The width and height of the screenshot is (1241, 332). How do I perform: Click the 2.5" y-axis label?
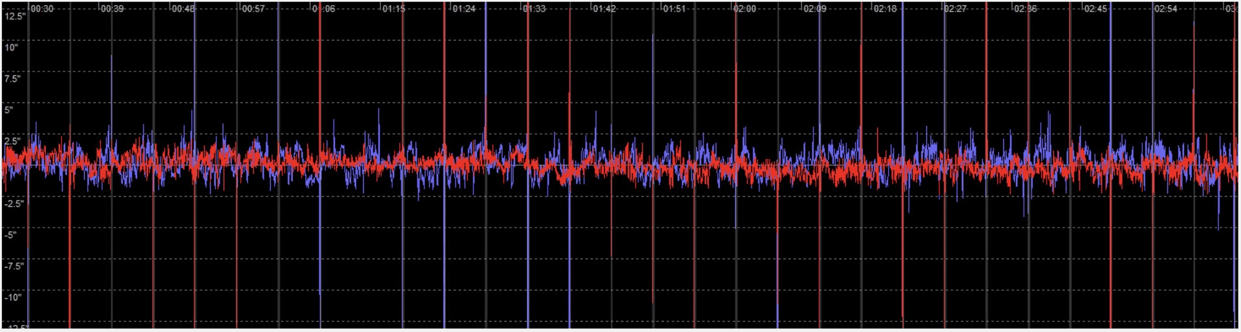[x=13, y=141]
